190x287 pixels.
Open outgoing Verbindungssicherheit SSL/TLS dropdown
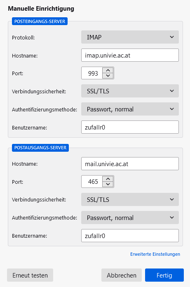click(130, 199)
